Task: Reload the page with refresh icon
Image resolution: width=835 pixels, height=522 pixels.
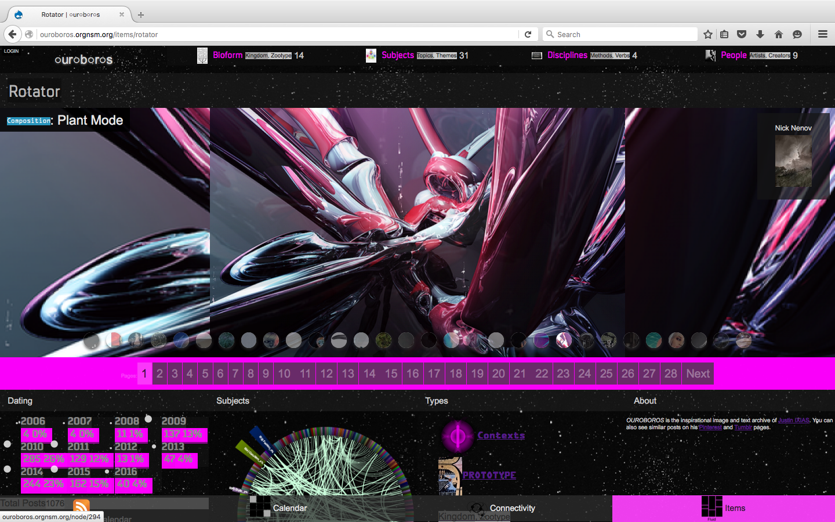Action: (528, 34)
